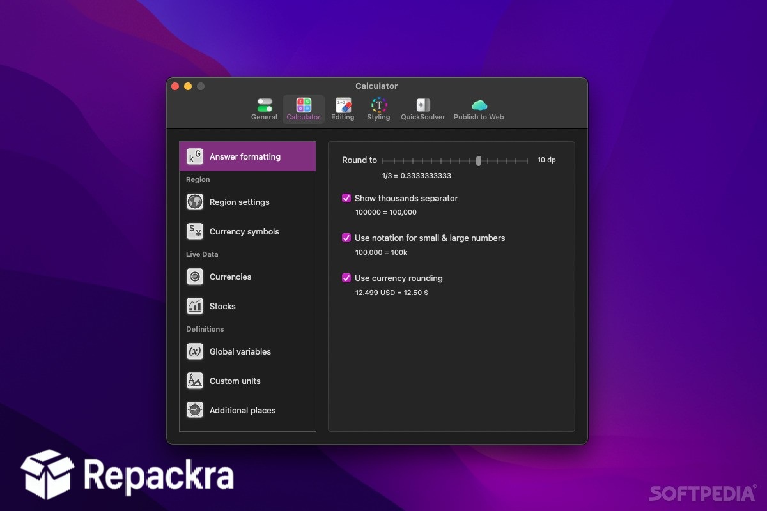This screenshot has width=767, height=511.
Task: Click the Stocks chart icon
Action: 195,306
